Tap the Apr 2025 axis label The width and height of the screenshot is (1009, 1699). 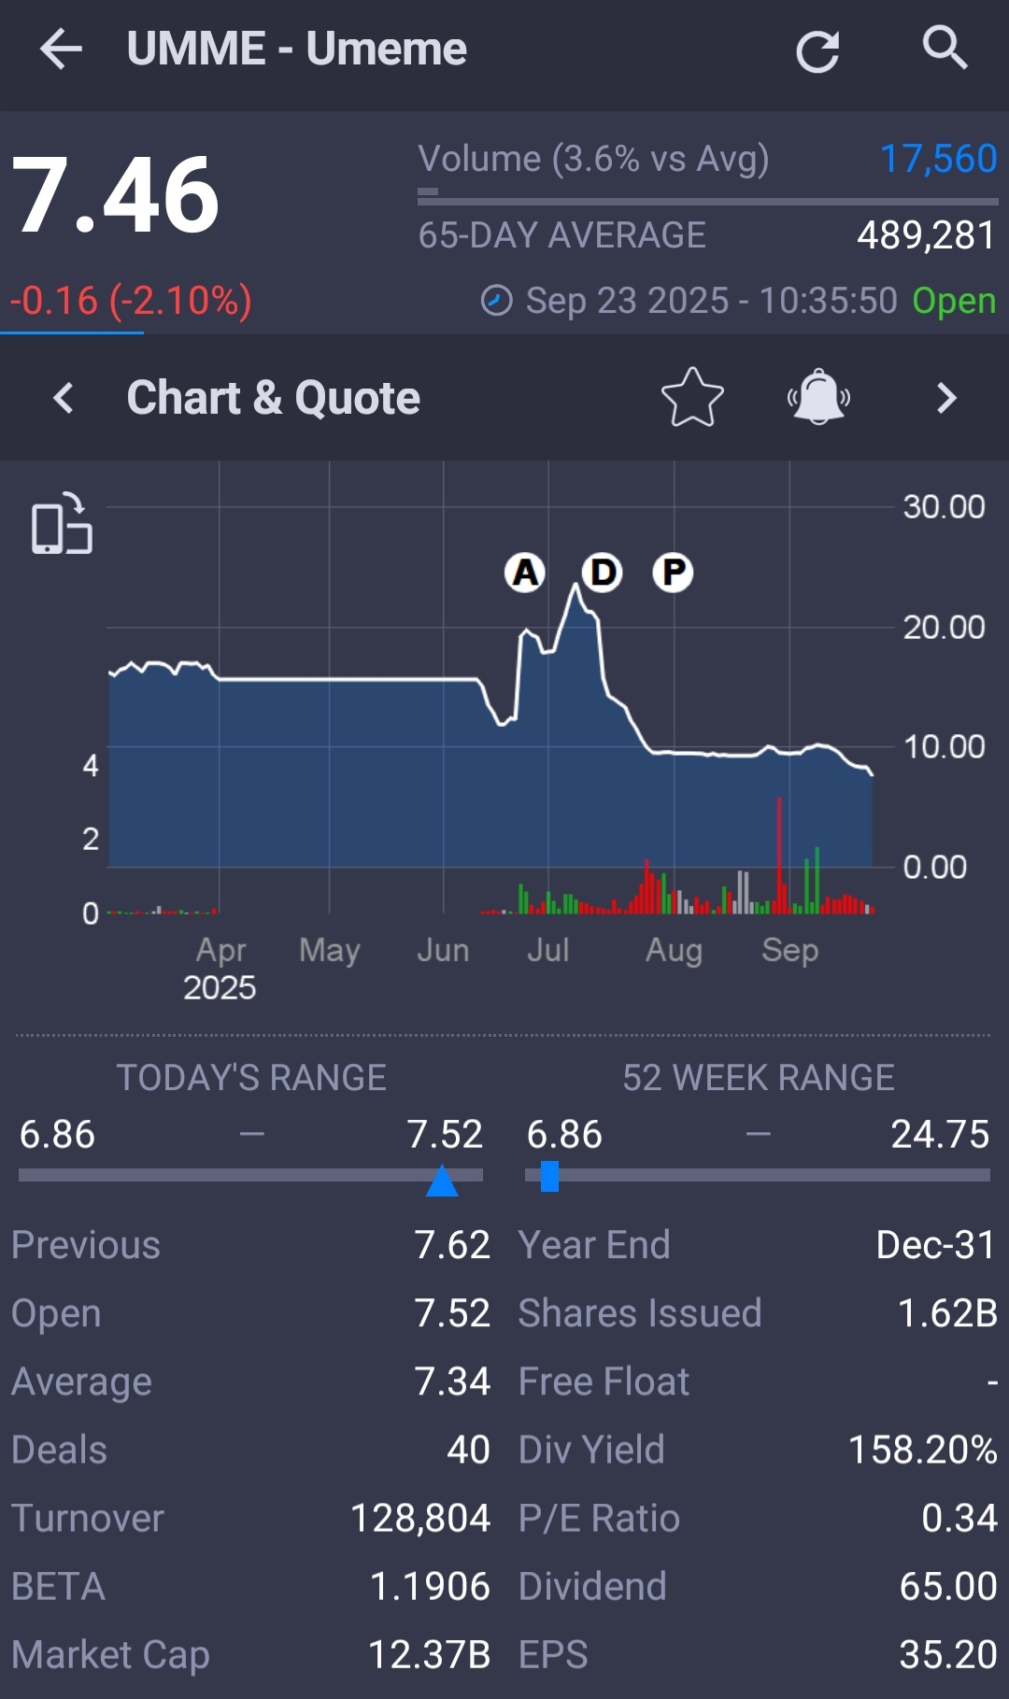[x=220, y=969]
